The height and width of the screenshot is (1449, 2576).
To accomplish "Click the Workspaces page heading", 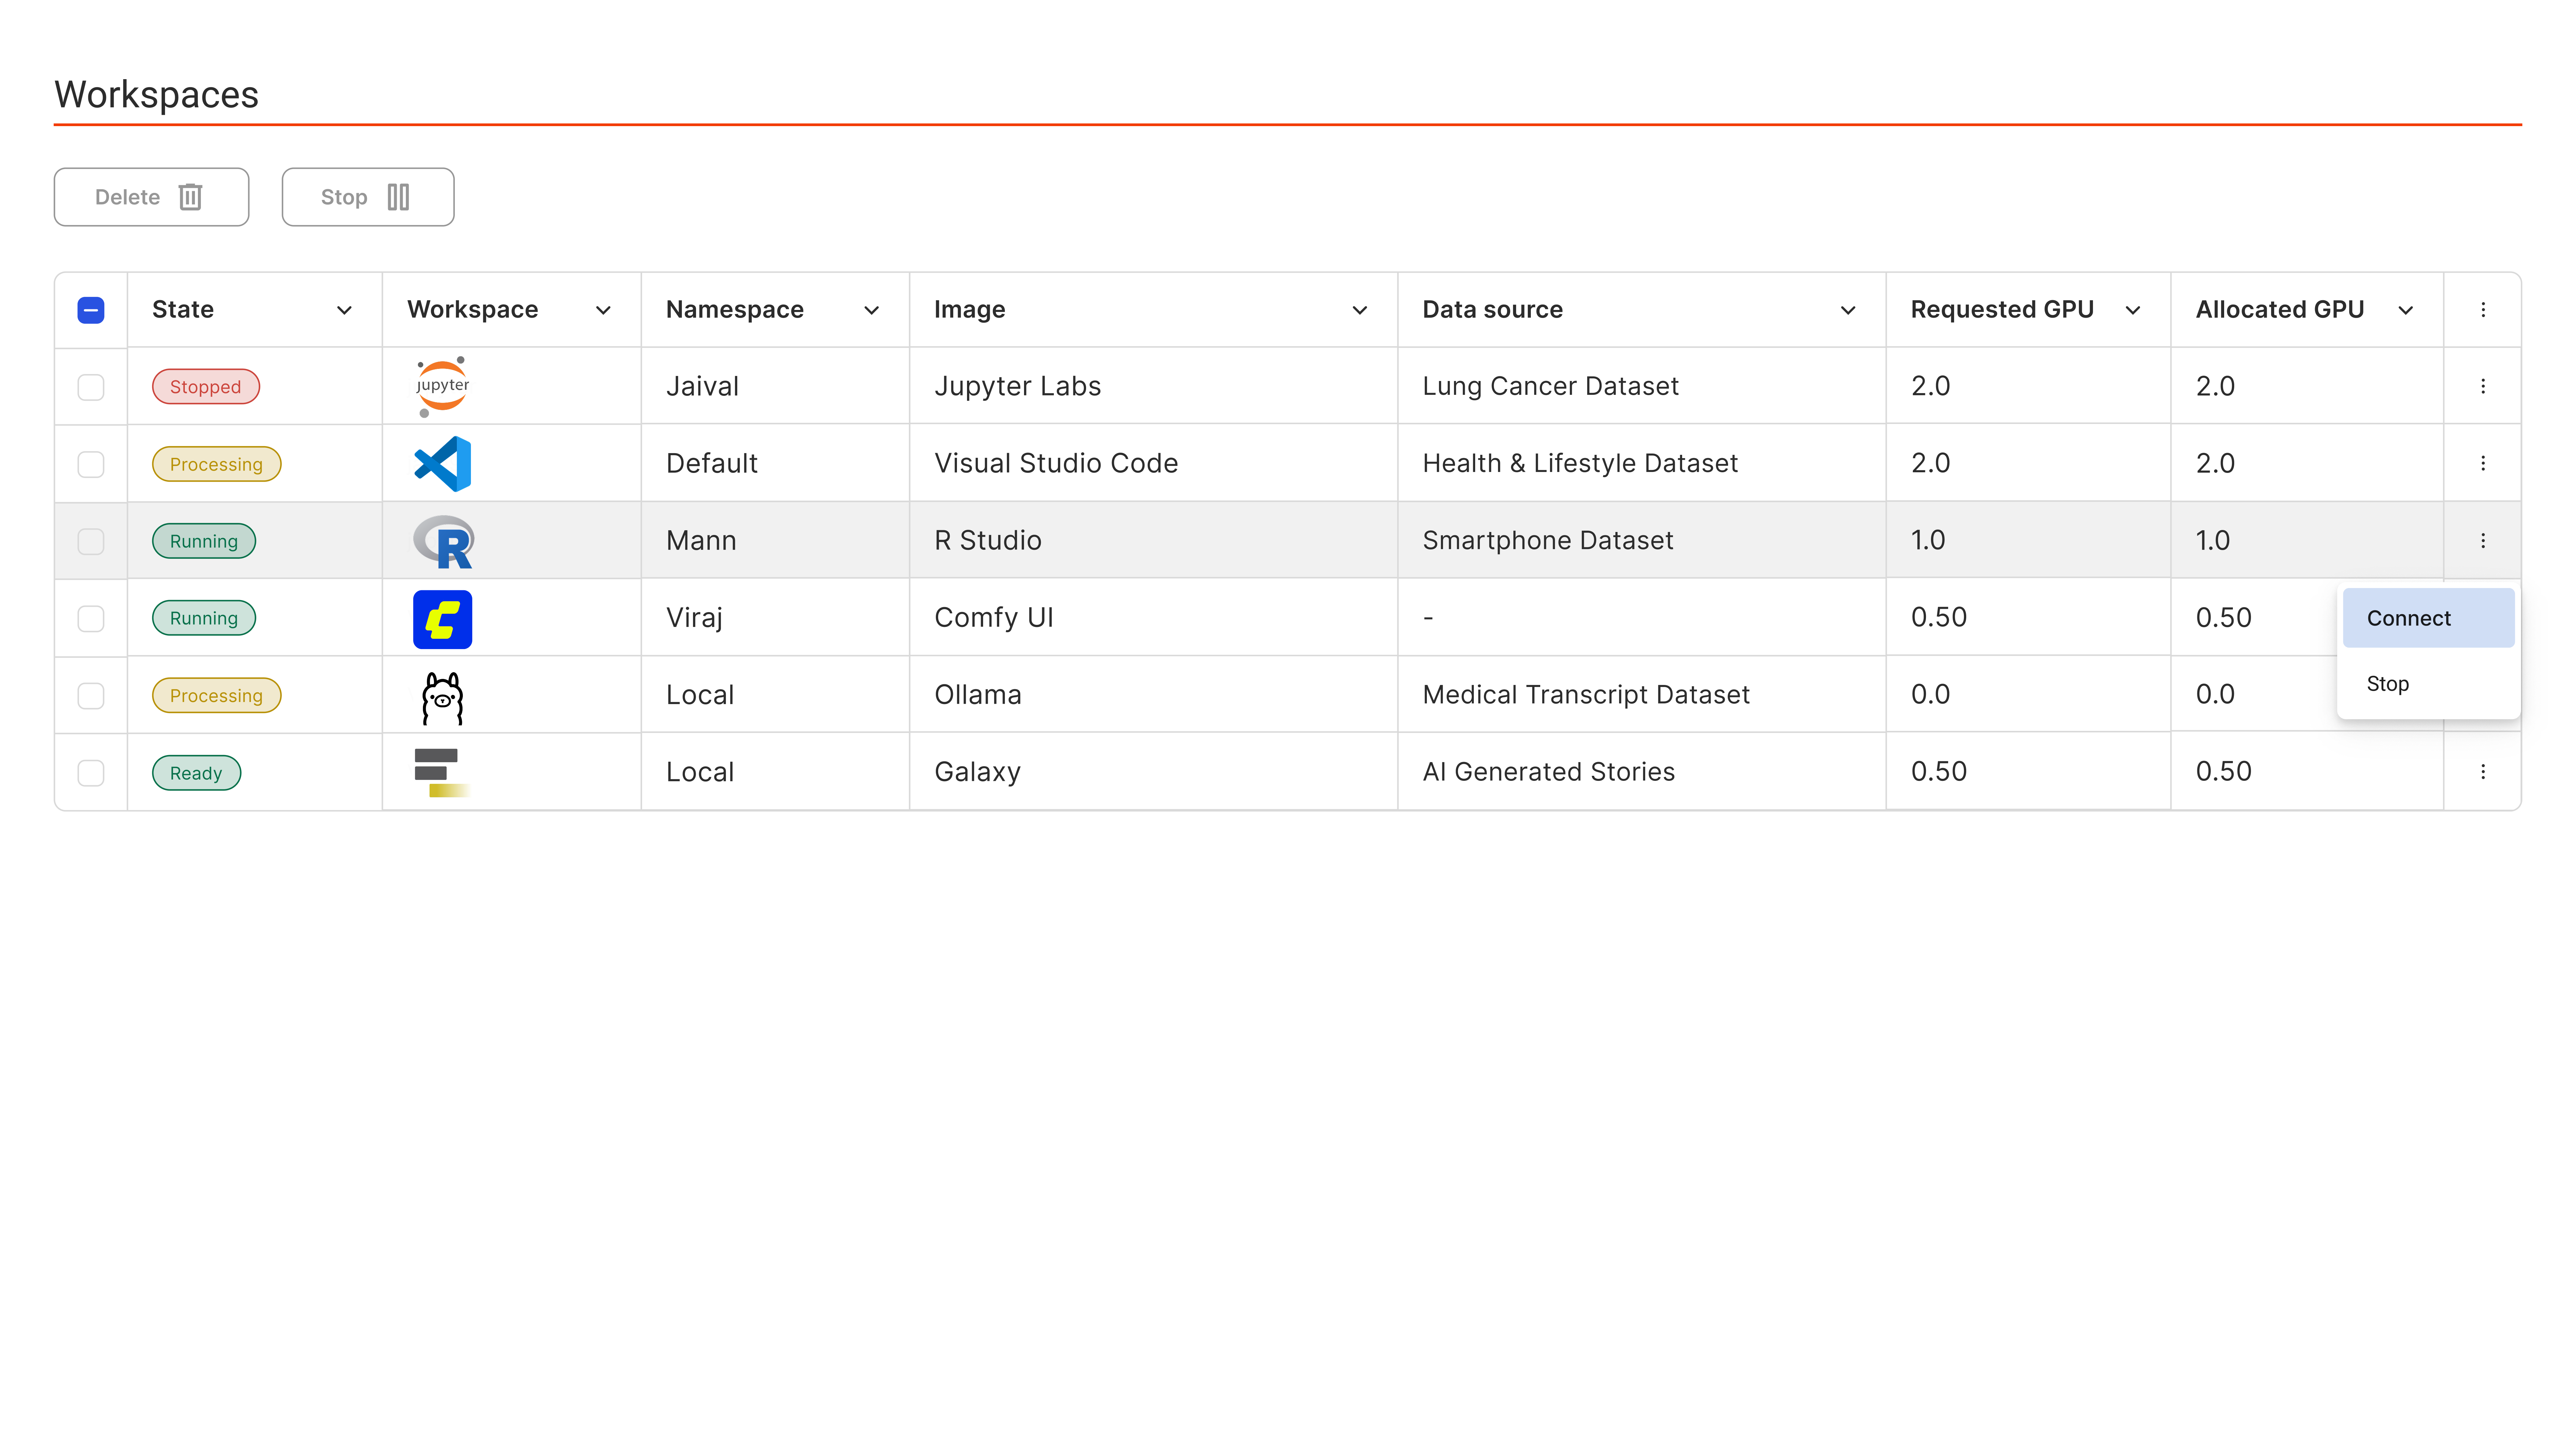I will pos(156,95).
